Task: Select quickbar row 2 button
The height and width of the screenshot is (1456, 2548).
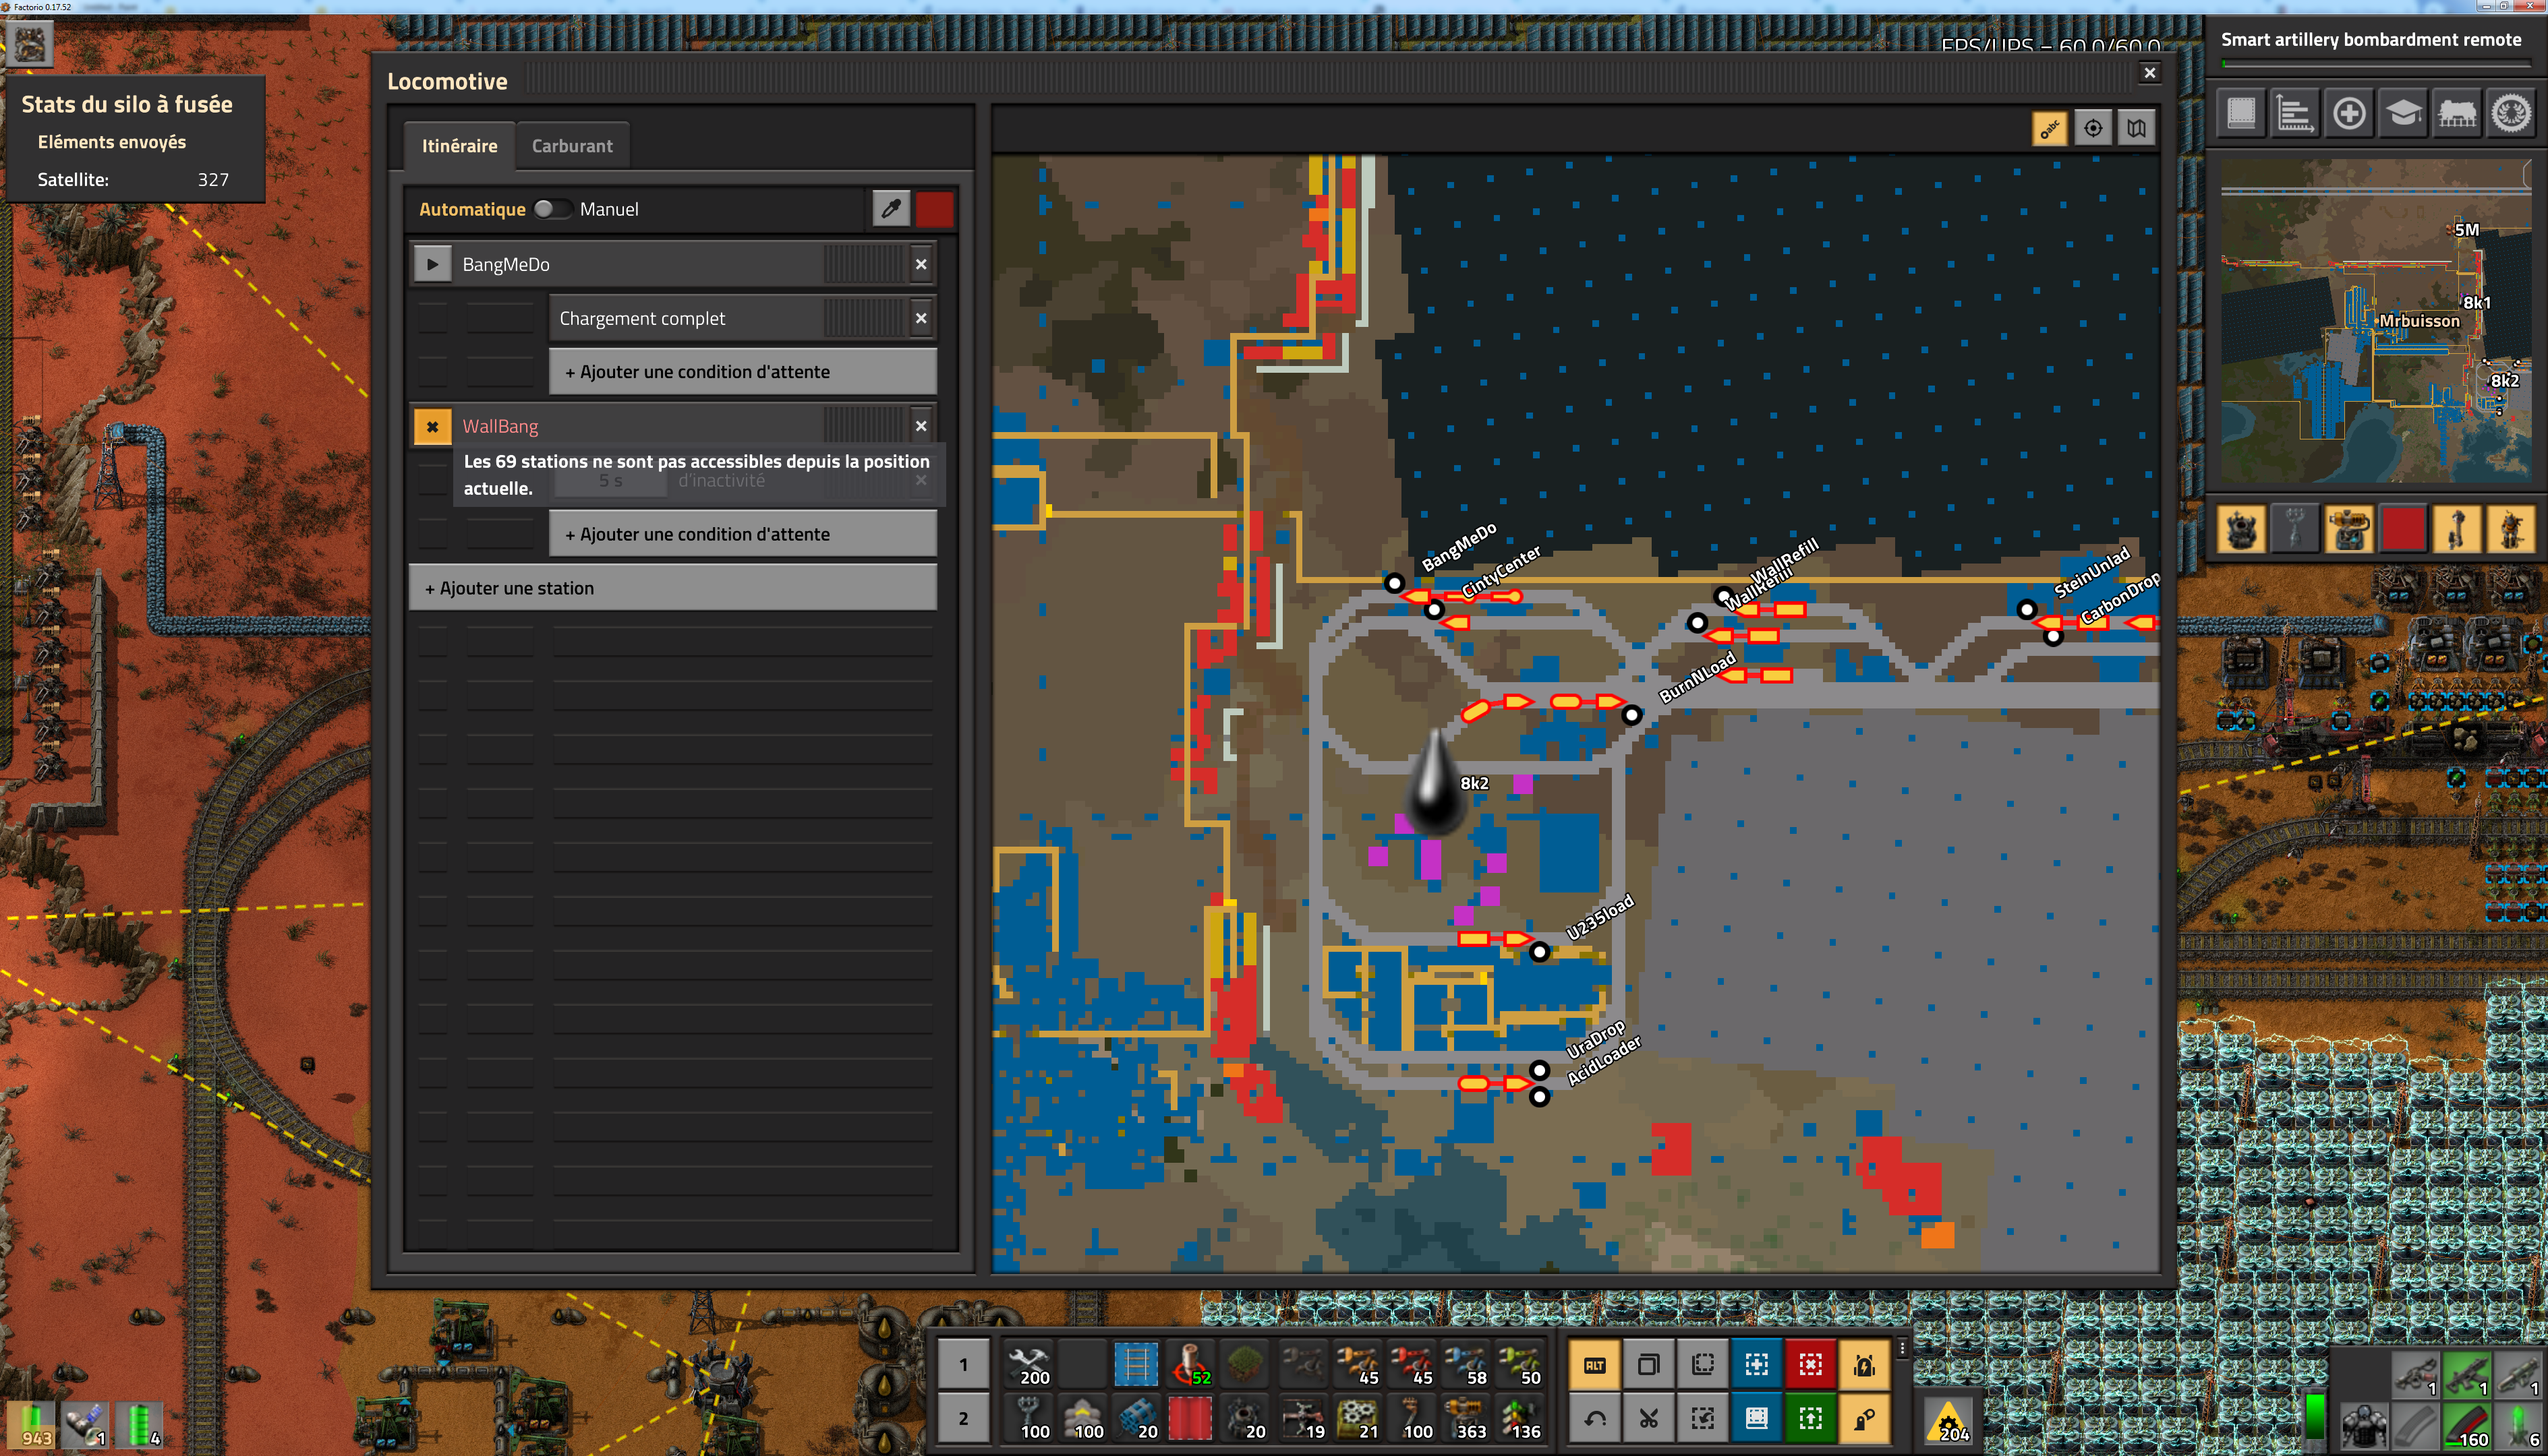Action: [x=963, y=1418]
